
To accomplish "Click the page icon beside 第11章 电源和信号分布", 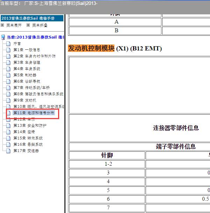I will [8, 113].
